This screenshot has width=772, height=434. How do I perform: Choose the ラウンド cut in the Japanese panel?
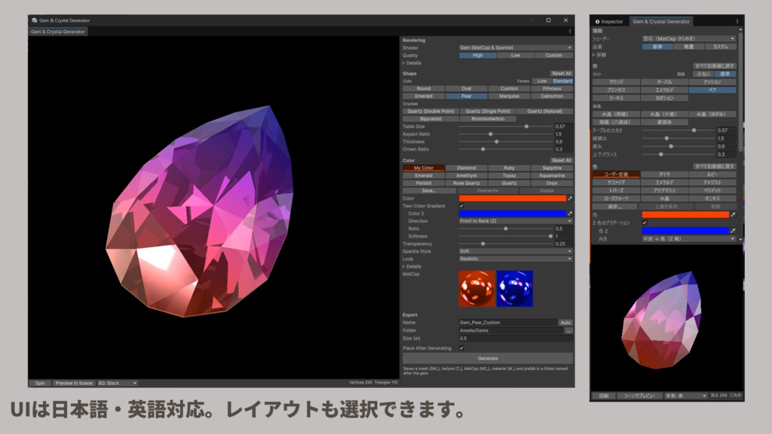click(x=616, y=82)
